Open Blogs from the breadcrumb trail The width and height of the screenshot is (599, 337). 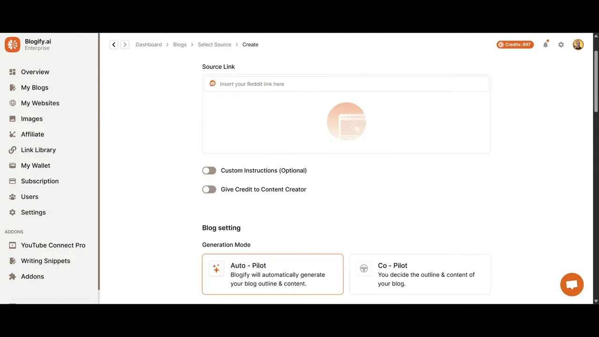(180, 44)
